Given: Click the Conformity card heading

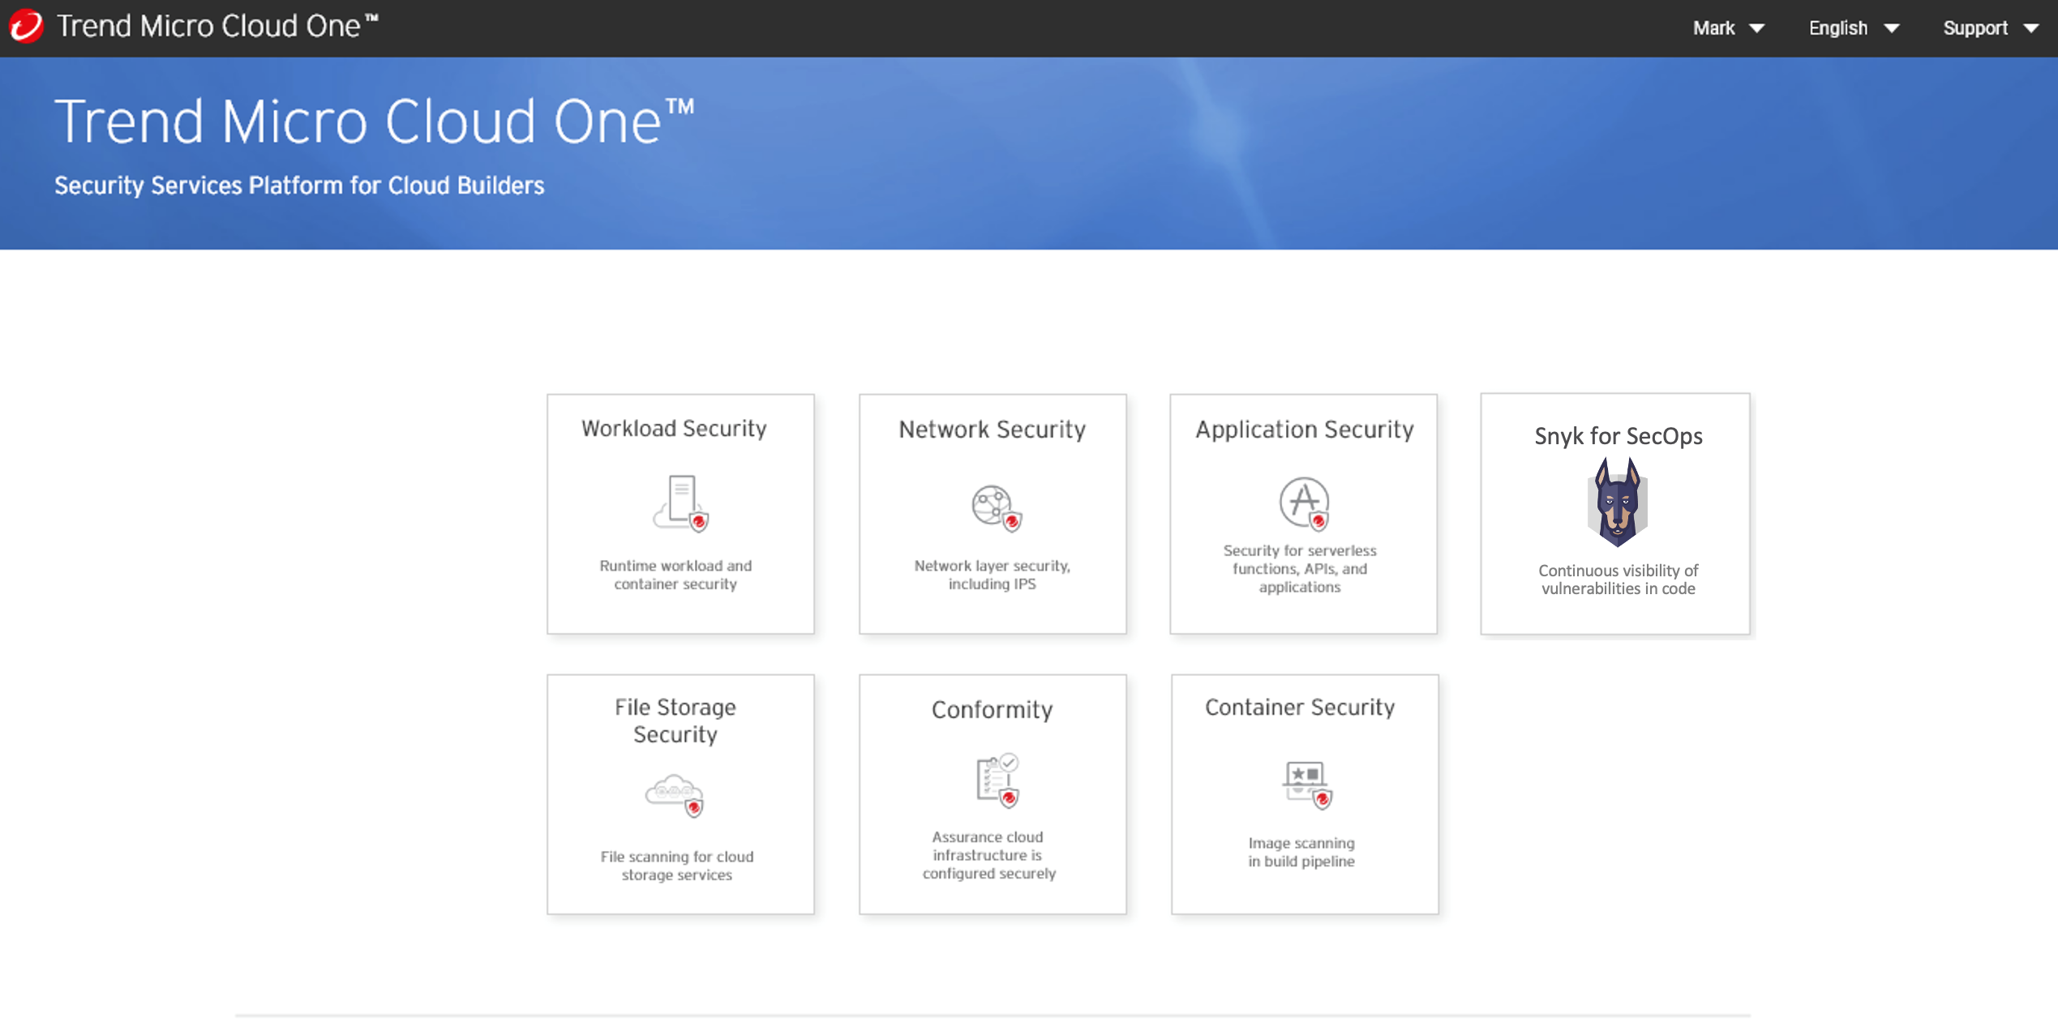Looking at the screenshot, I should (992, 709).
